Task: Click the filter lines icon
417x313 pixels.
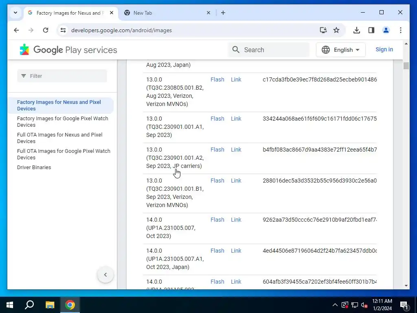Action: click(24, 76)
